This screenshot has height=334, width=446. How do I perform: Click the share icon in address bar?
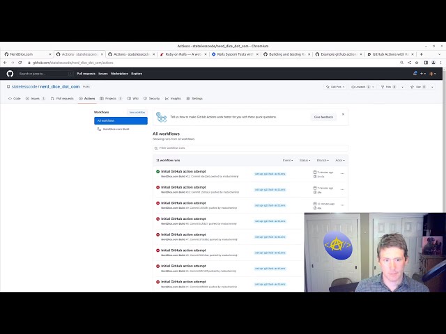(409, 63)
